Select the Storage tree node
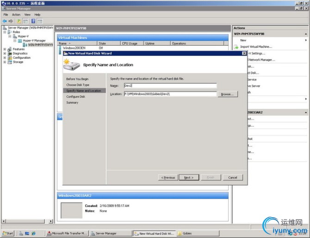 18,62
